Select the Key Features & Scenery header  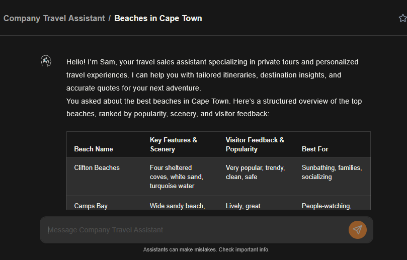tap(174, 144)
